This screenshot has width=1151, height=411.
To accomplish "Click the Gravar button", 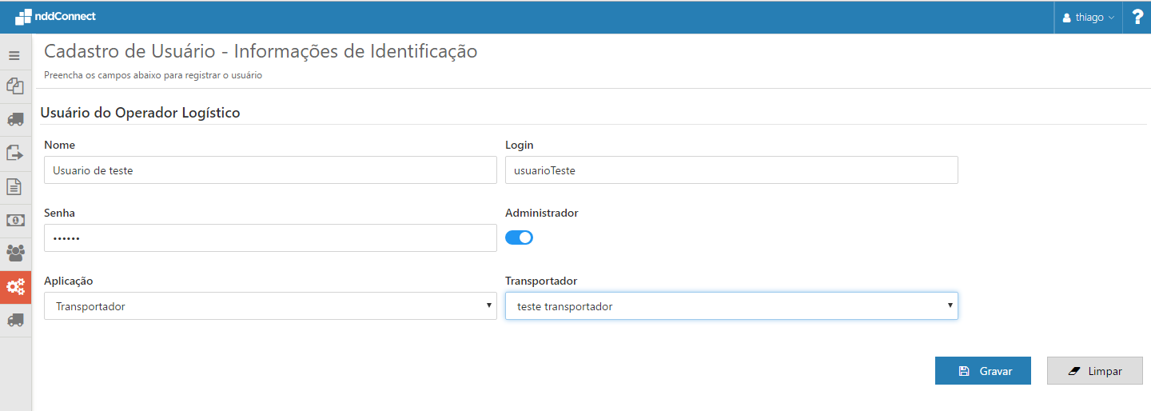I will (983, 371).
